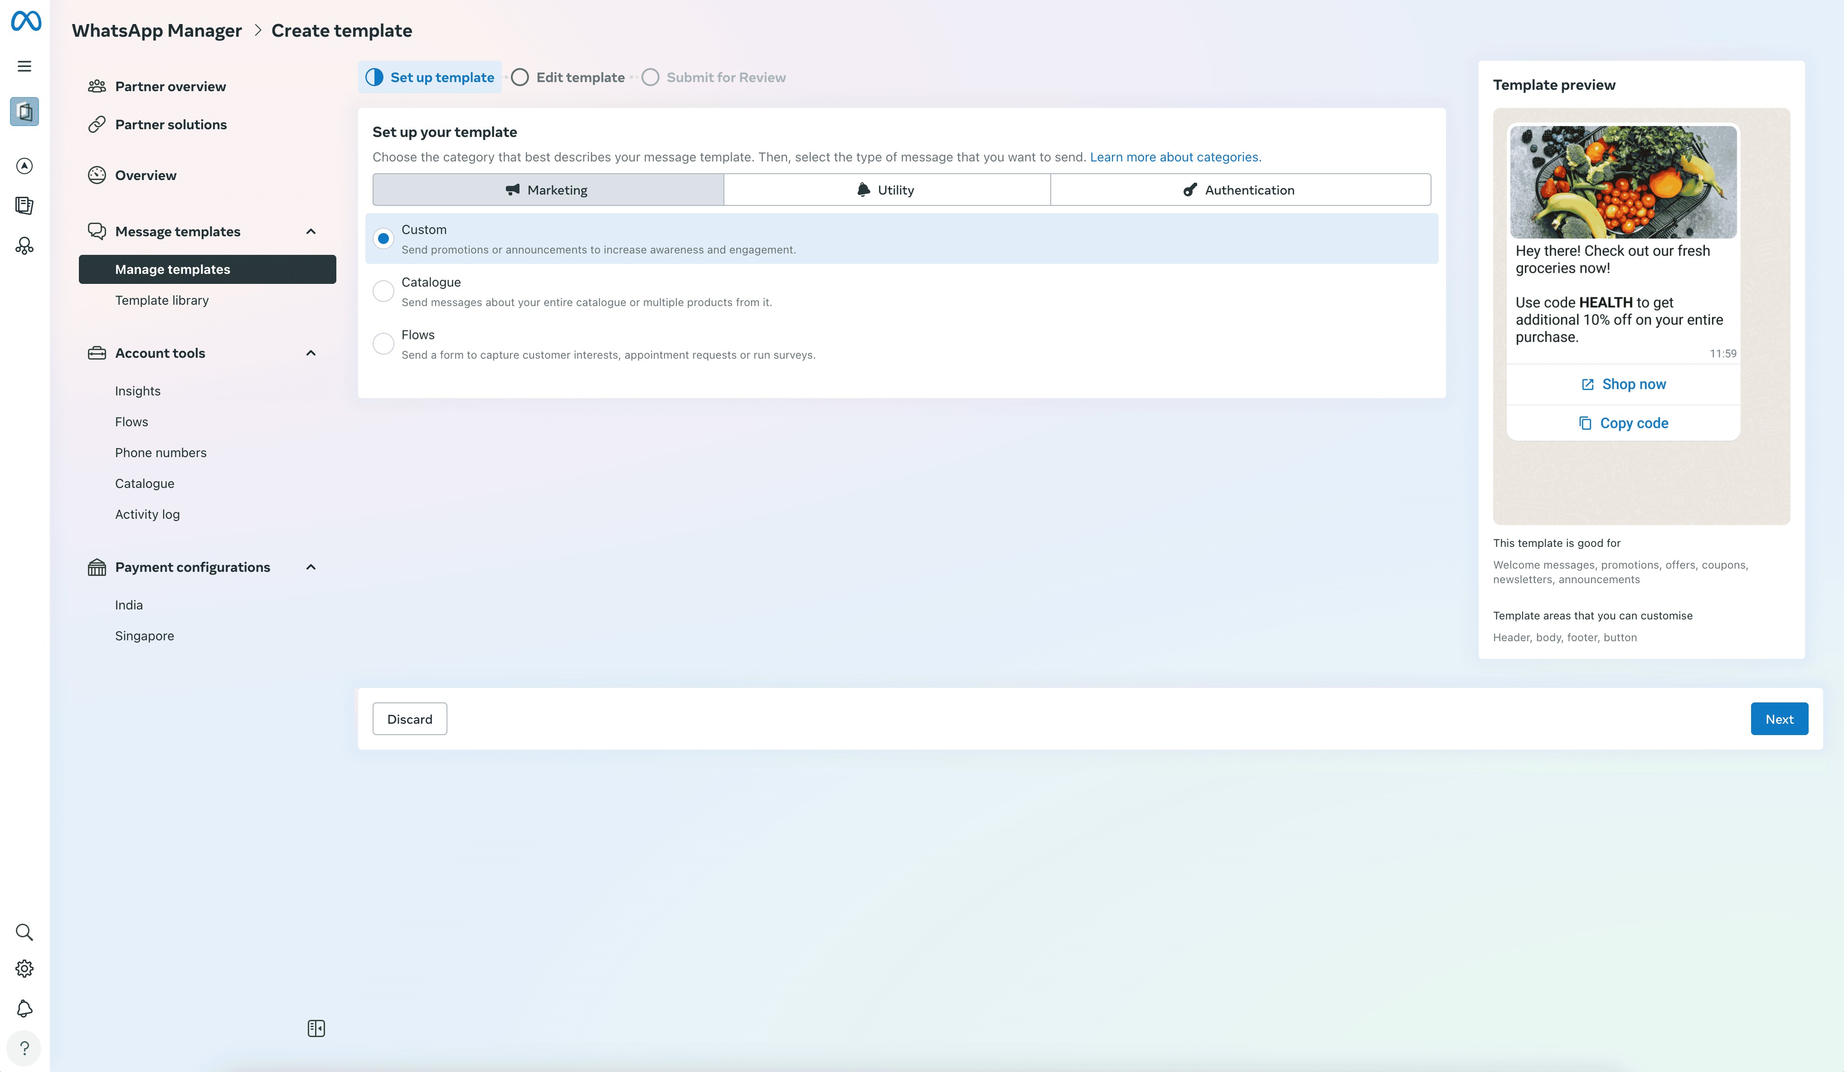The image size is (1844, 1072).
Task: Go to the Submit for Review step
Action: [x=714, y=78]
